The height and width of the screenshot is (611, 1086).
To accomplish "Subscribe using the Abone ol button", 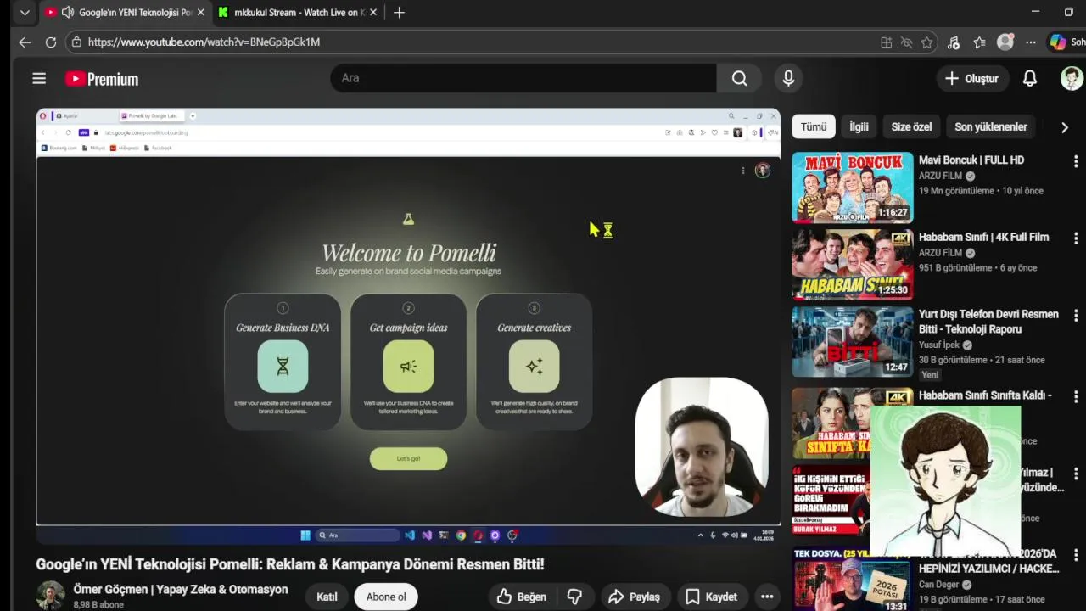I will pos(386,597).
